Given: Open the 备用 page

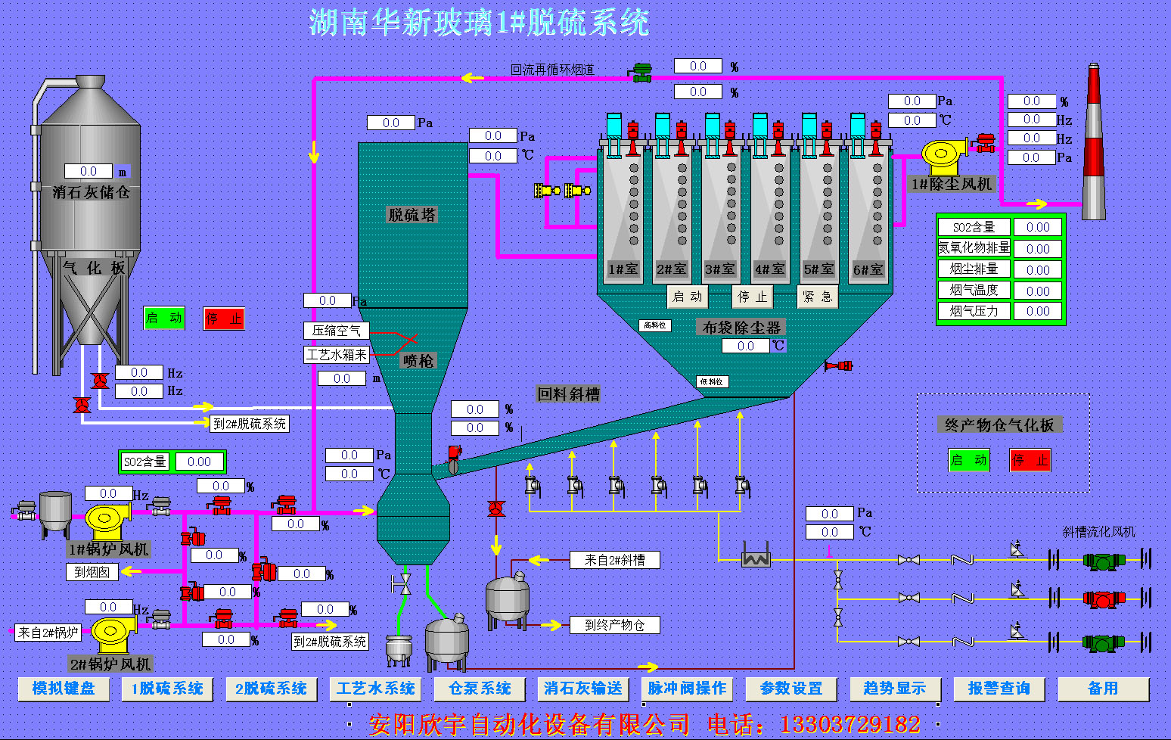Looking at the screenshot, I should click(x=1103, y=689).
